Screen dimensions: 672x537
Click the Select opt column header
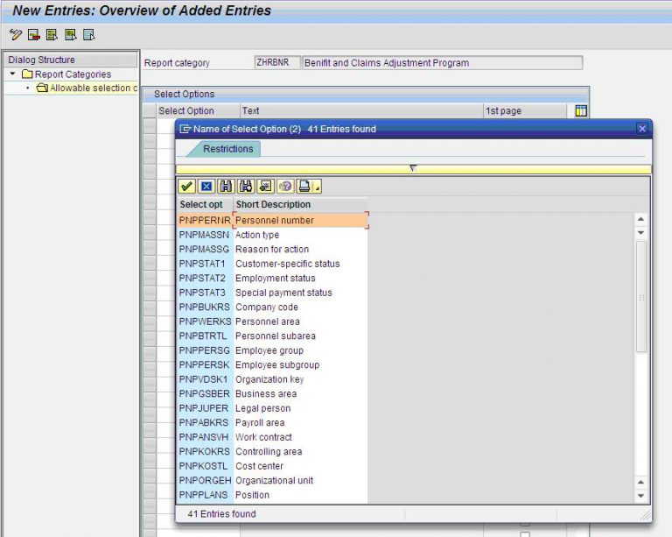pos(205,204)
